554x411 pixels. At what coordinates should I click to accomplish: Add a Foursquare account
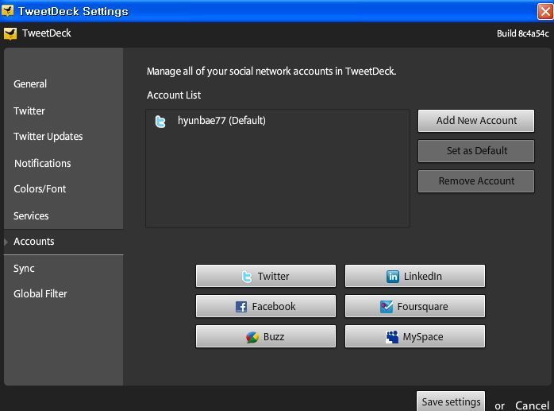pyautogui.click(x=415, y=306)
